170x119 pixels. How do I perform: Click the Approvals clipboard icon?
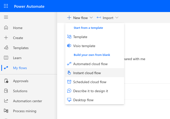coord(6,81)
